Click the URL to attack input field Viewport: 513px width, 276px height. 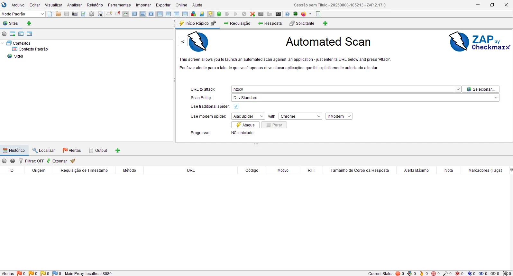(x=343, y=89)
